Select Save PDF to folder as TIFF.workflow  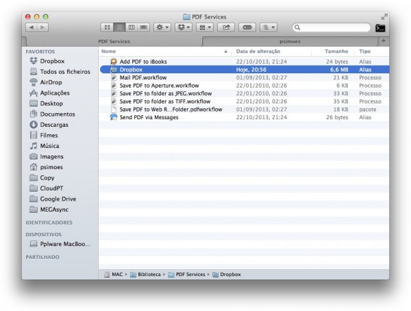[244, 101]
